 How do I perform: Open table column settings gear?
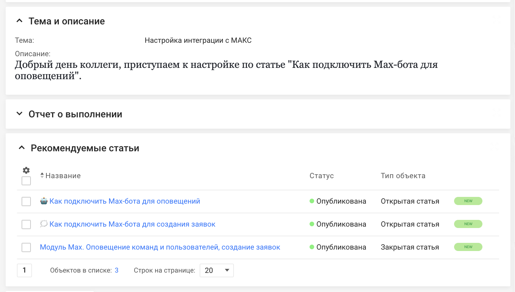tap(26, 170)
